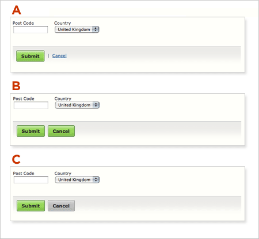Select the Post Code box in form C
The height and width of the screenshot is (239, 259).
(x=31, y=180)
